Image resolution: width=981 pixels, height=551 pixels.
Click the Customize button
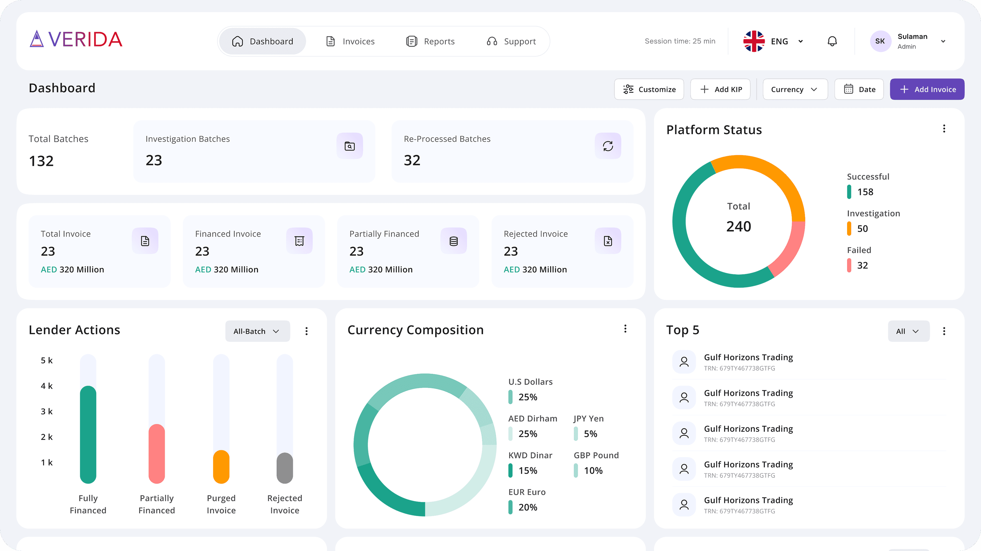[x=649, y=90]
